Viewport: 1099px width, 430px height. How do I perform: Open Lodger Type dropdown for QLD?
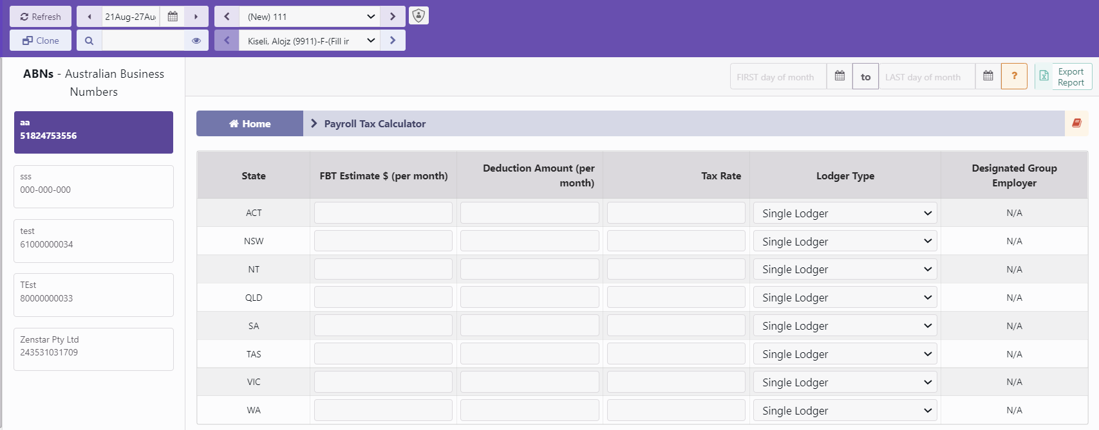[x=845, y=298]
